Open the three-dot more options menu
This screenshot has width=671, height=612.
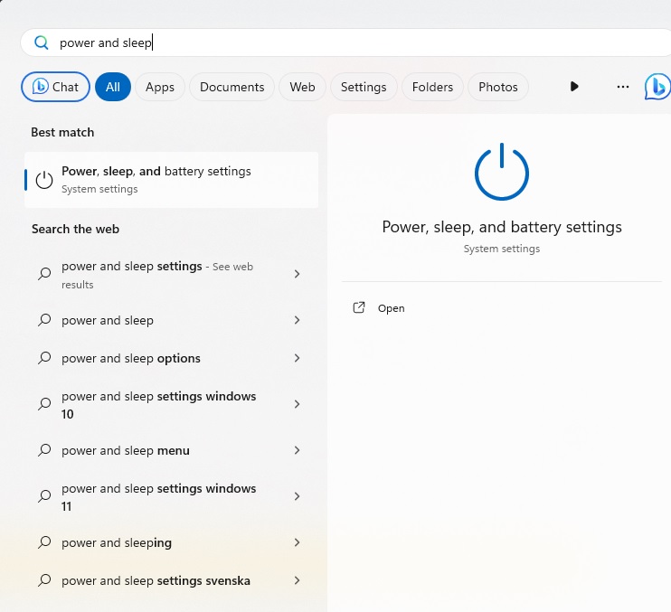point(623,87)
